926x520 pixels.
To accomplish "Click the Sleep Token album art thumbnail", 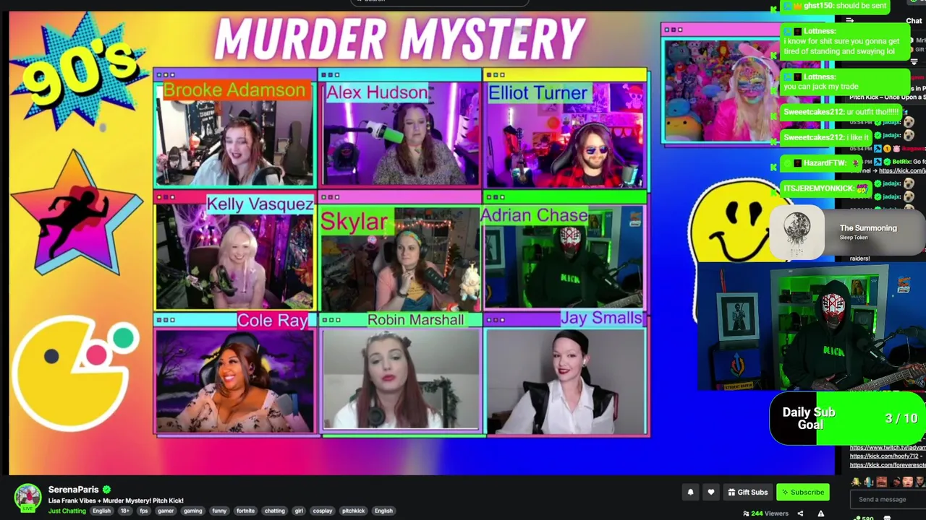I will pos(797,232).
